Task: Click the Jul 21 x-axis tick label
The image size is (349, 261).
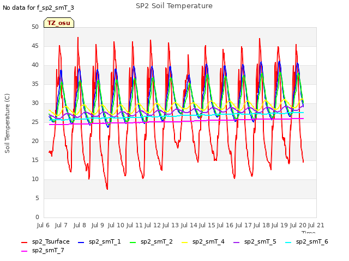Action: (316, 225)
